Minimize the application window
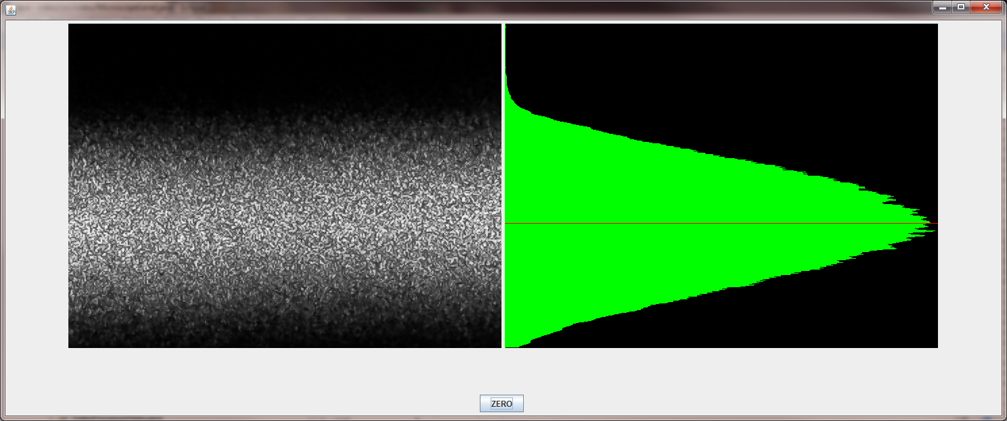1007x421 pixels. point(942,7)
